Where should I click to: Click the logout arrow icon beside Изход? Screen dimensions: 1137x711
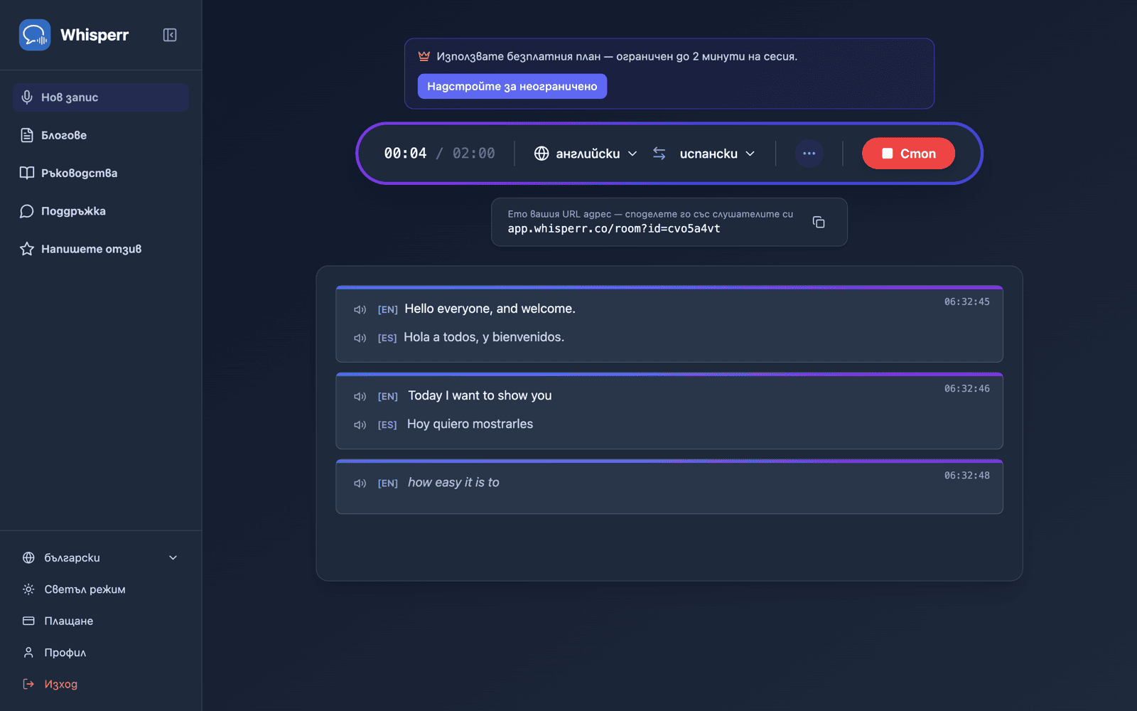point(28,684)
